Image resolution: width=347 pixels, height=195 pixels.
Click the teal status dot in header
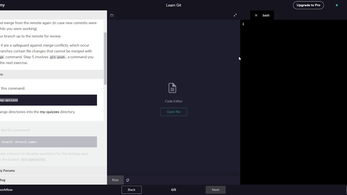coord(337,5)
